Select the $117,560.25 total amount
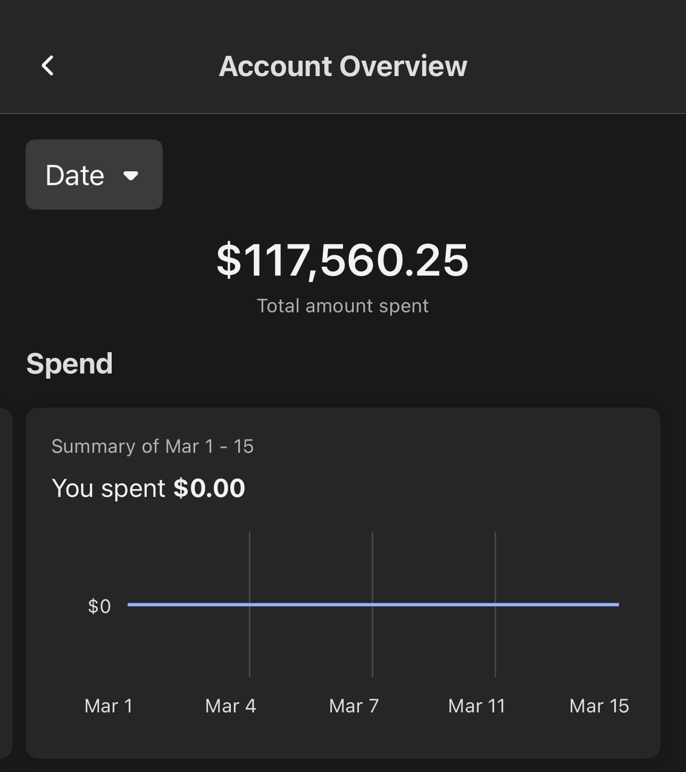 pos(342,260)
